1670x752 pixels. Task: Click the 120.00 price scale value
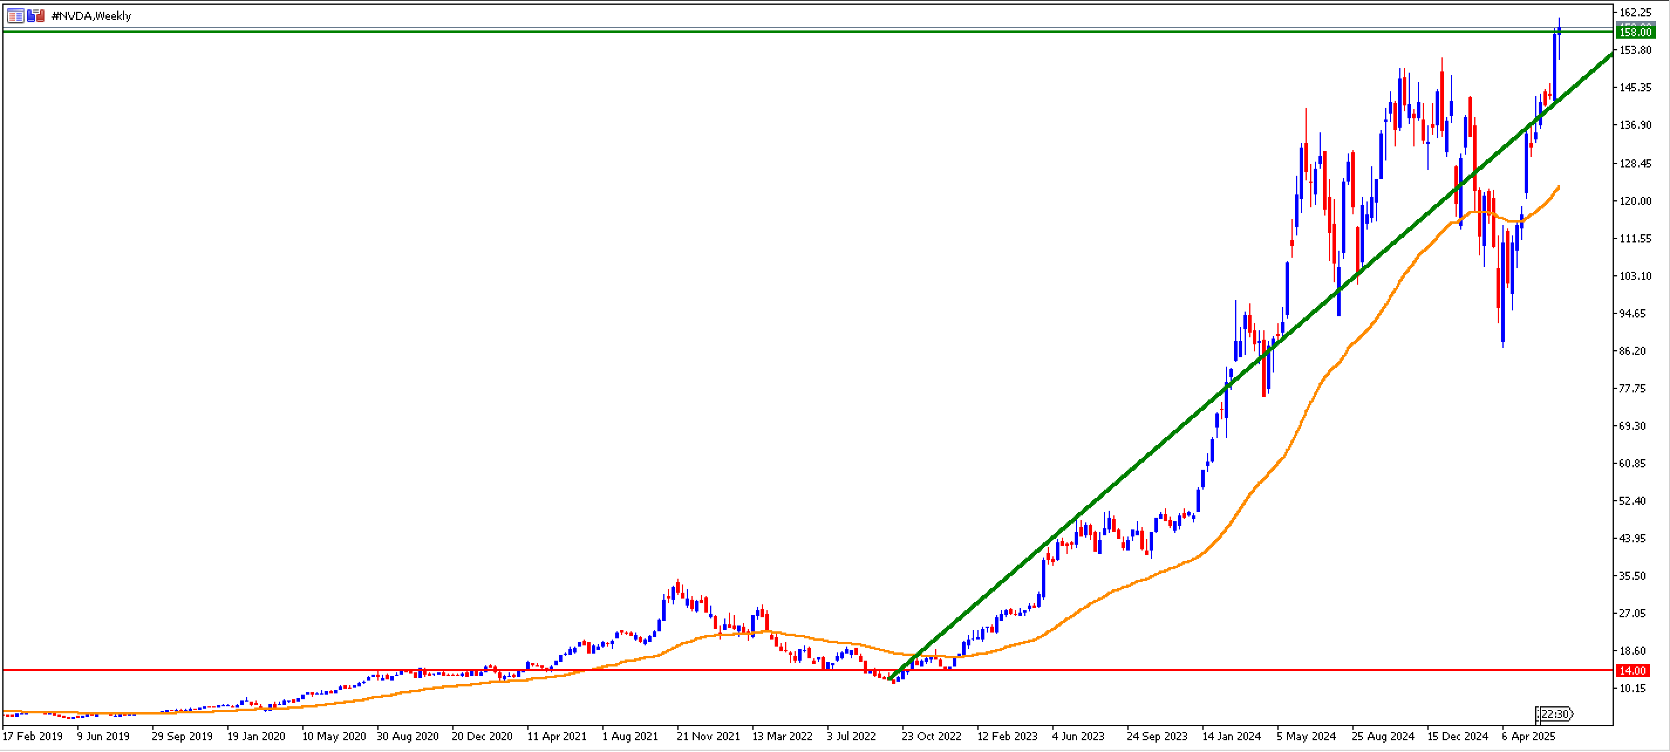[x=1635, y=201]
